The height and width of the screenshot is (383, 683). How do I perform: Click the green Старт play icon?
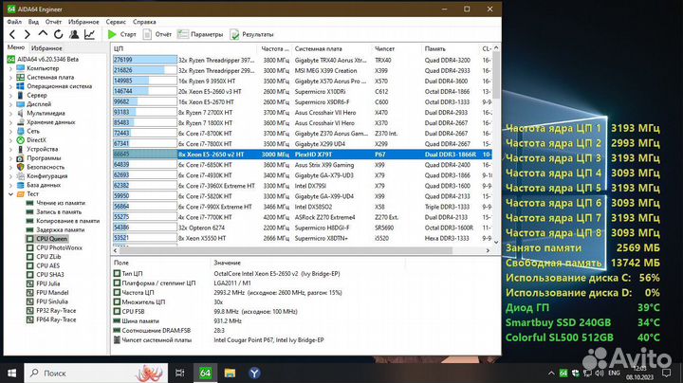(112, 34)
